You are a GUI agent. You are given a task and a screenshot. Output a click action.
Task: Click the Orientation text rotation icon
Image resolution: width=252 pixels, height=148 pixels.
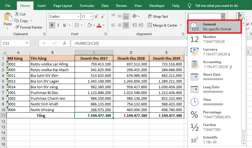tap(135, 17)
